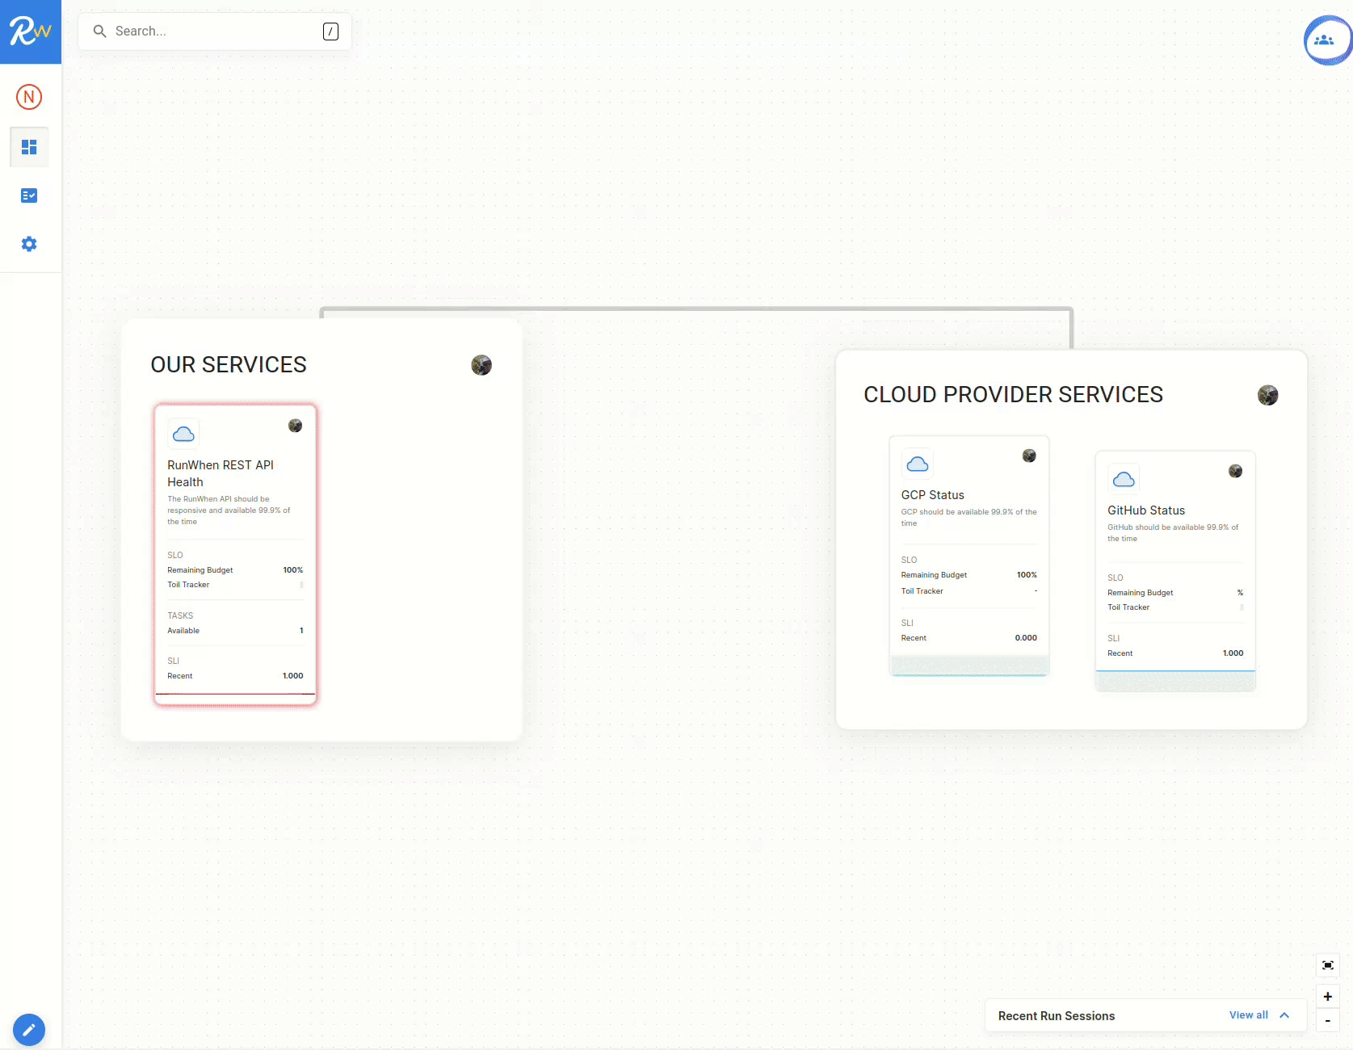Open the settings gear in sidebar
The height and width of the screenshot is (1050, 1353).
(x=29, y=244)
